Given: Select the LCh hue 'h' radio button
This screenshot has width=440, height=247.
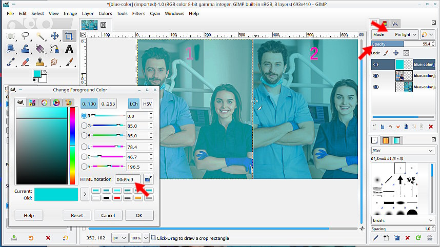Looking at the screenshot, I should (85, 167).
